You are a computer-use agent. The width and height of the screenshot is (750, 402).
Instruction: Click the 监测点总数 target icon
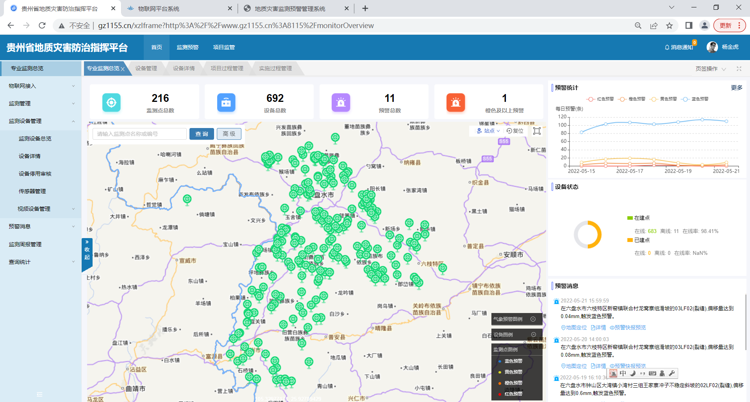pos(111,103)
